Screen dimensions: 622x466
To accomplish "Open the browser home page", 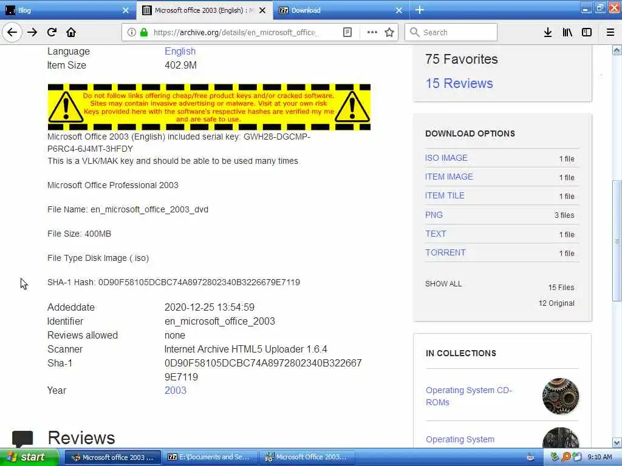I will 71,32.
